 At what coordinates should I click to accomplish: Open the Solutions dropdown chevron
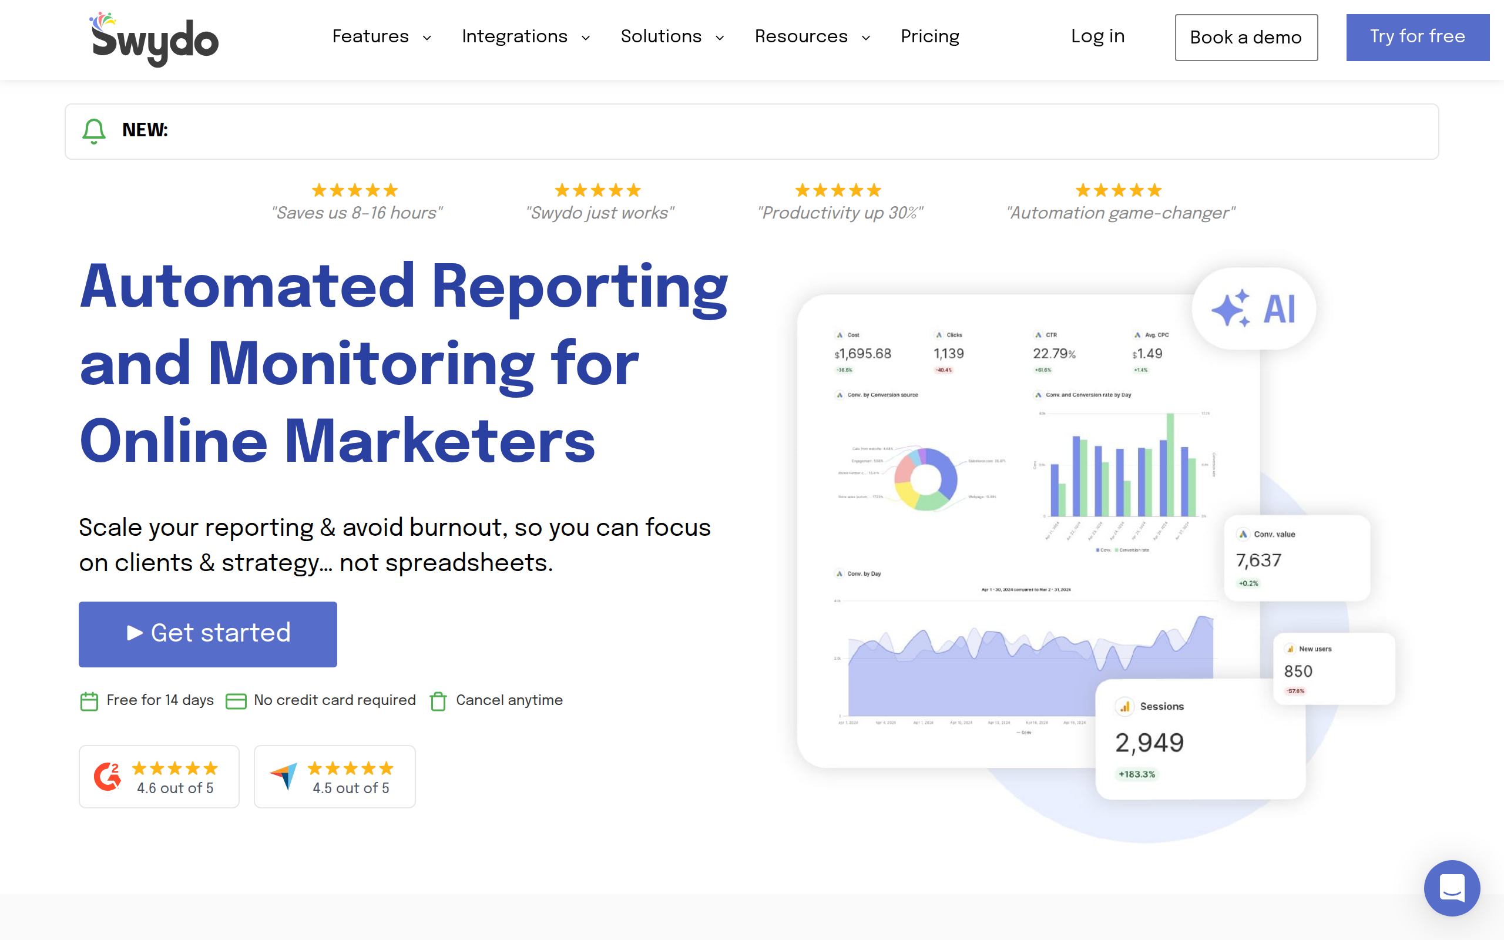tap(720, 38)
